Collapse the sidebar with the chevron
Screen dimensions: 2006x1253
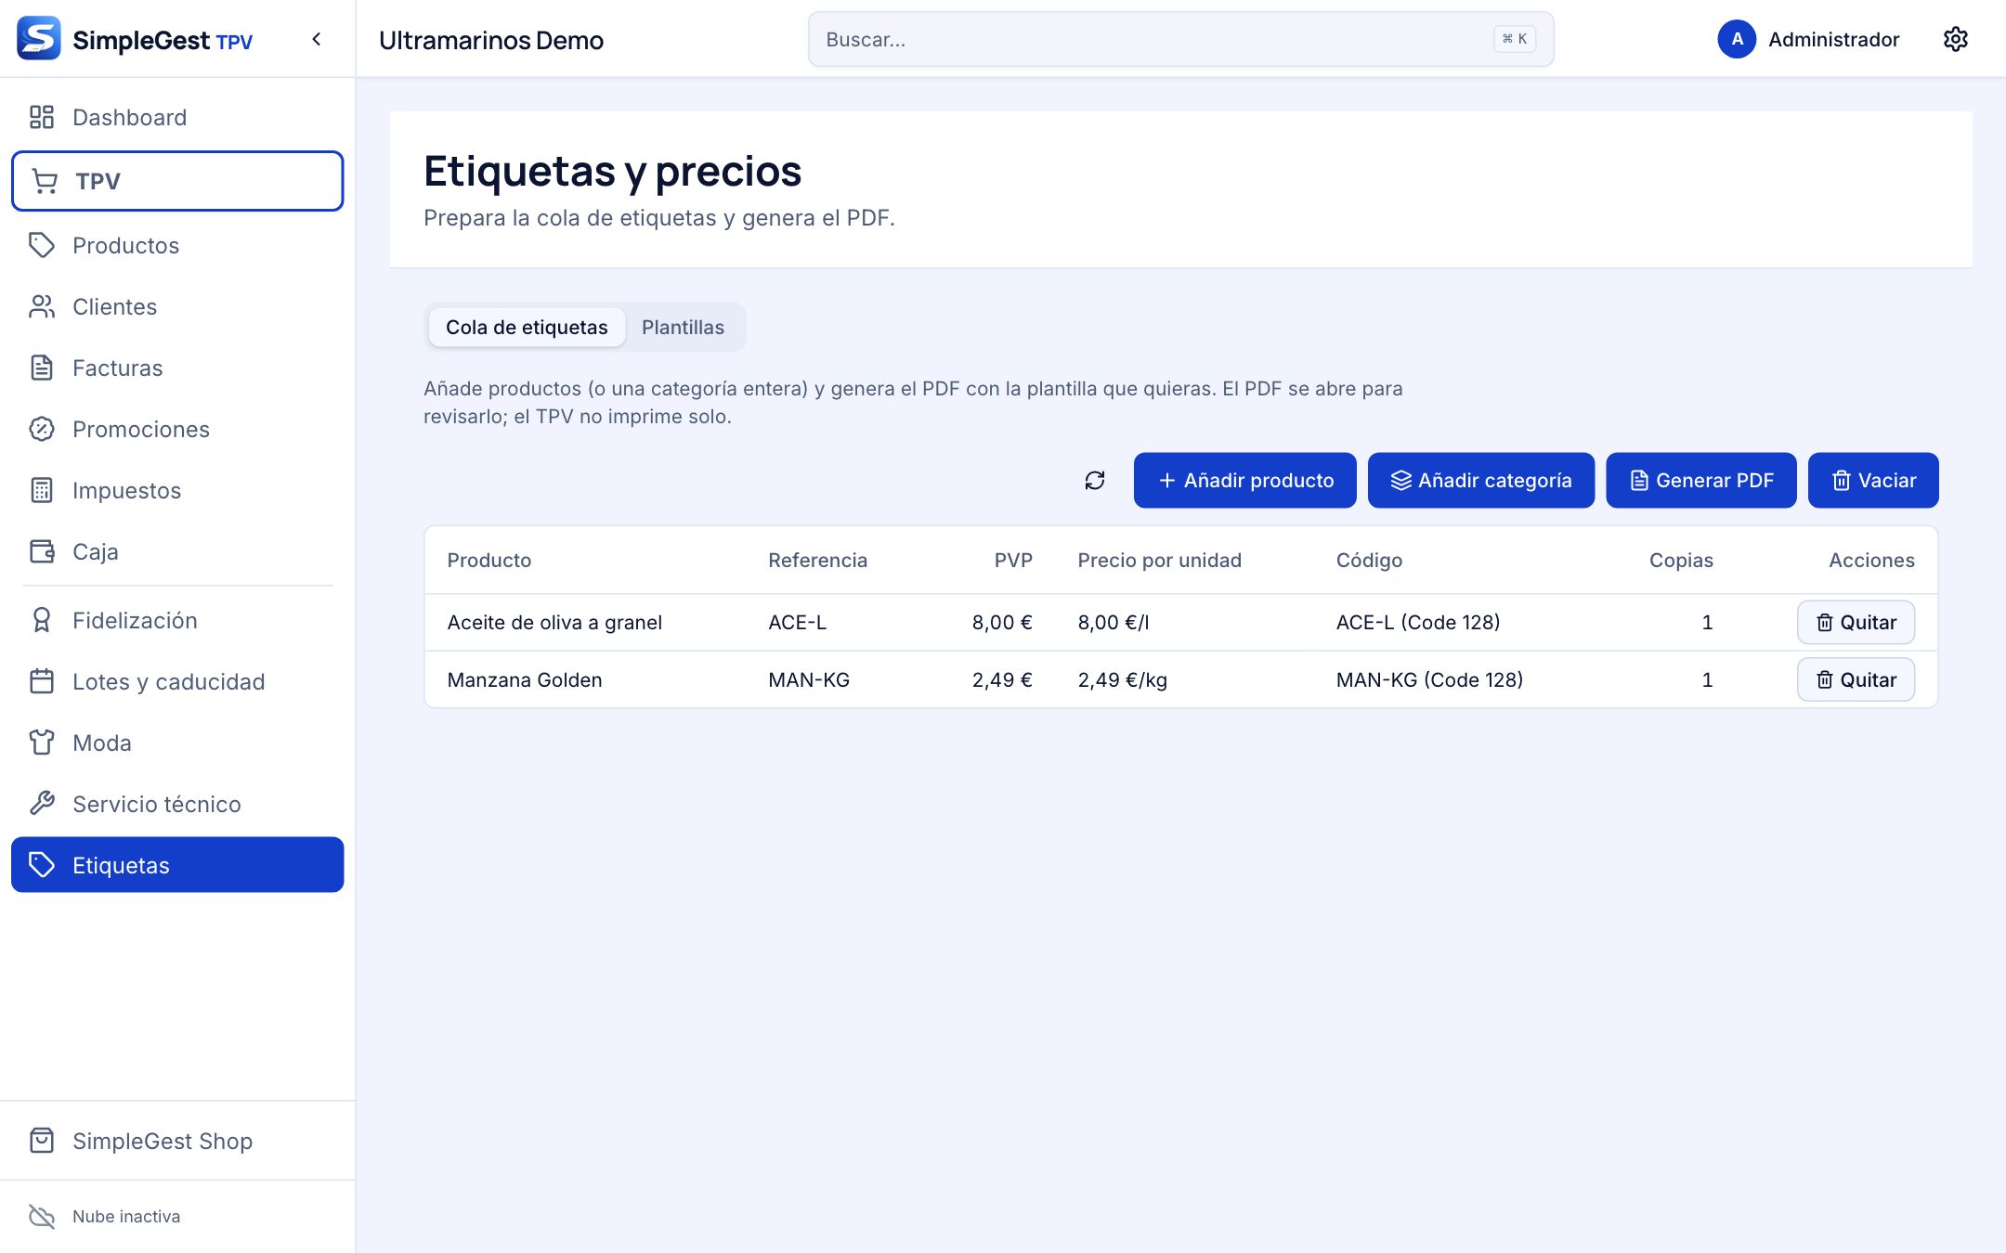317,39
